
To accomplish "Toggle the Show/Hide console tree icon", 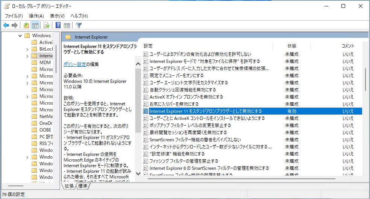I will [x=35, y=25].
